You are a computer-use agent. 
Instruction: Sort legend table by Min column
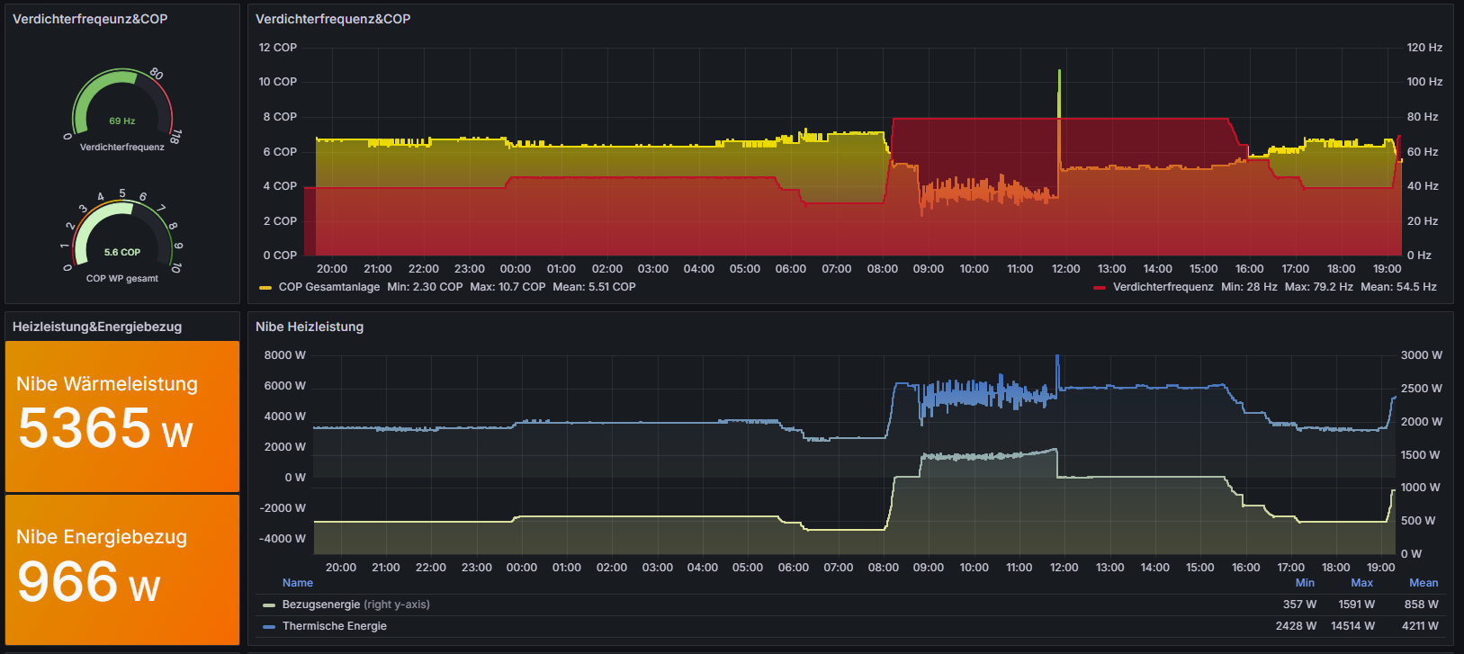pos(1305,583)
